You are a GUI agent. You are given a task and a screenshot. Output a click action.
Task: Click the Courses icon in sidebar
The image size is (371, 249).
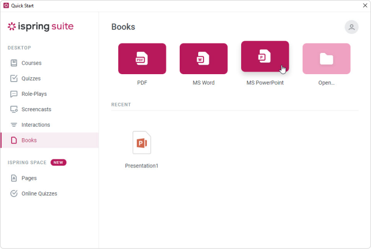point(14,63)
